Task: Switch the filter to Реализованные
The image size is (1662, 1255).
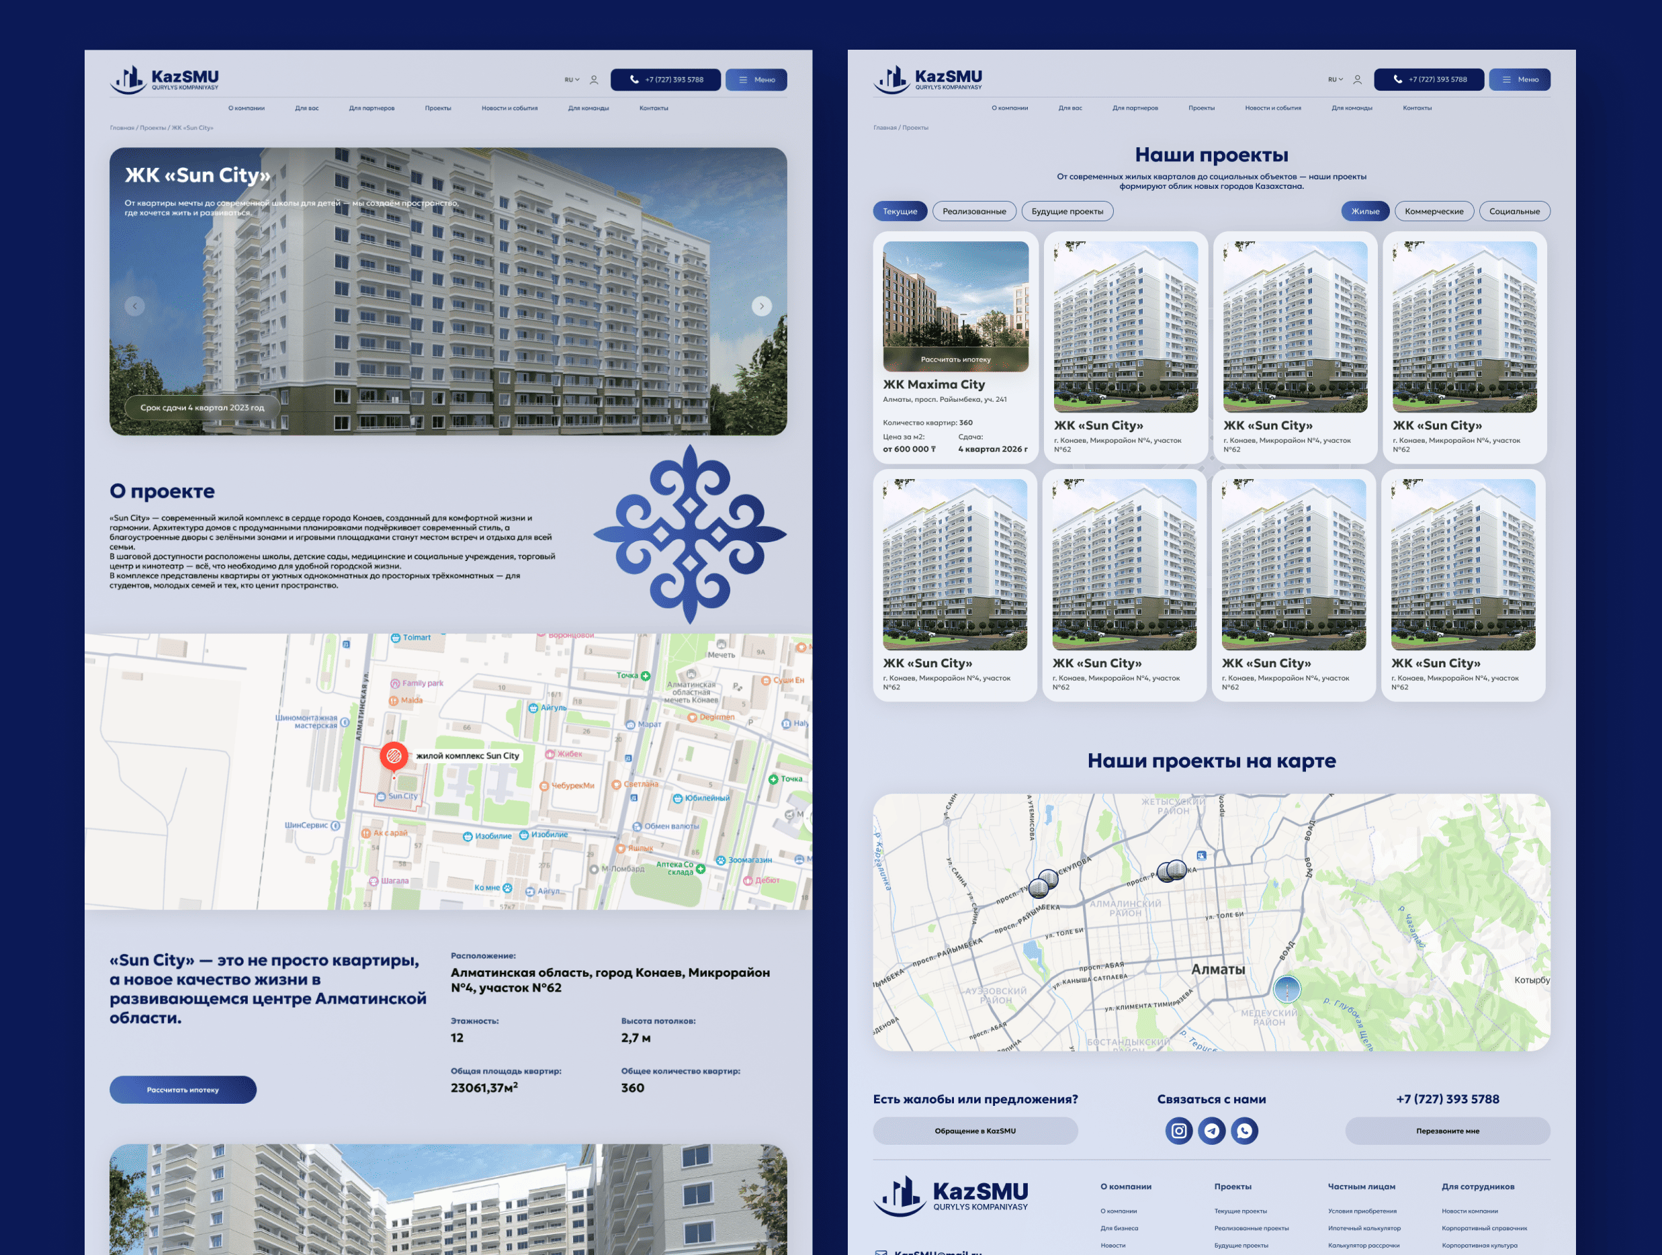Action: click(974, 211)
